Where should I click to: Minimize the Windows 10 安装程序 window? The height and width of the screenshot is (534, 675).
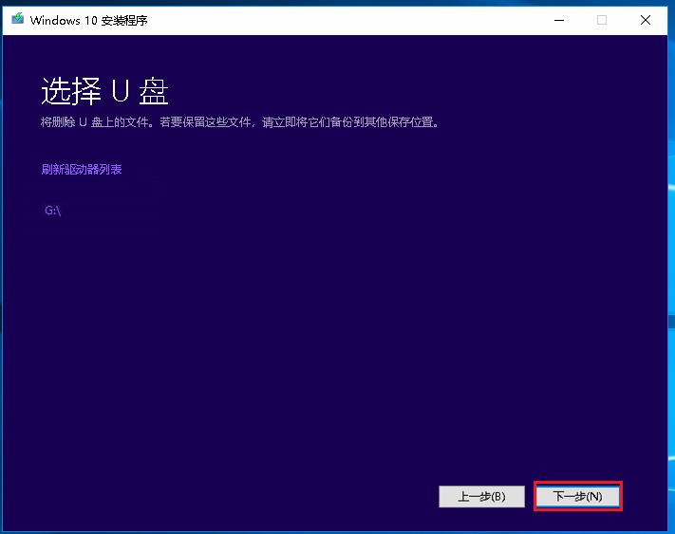point(559,20)
